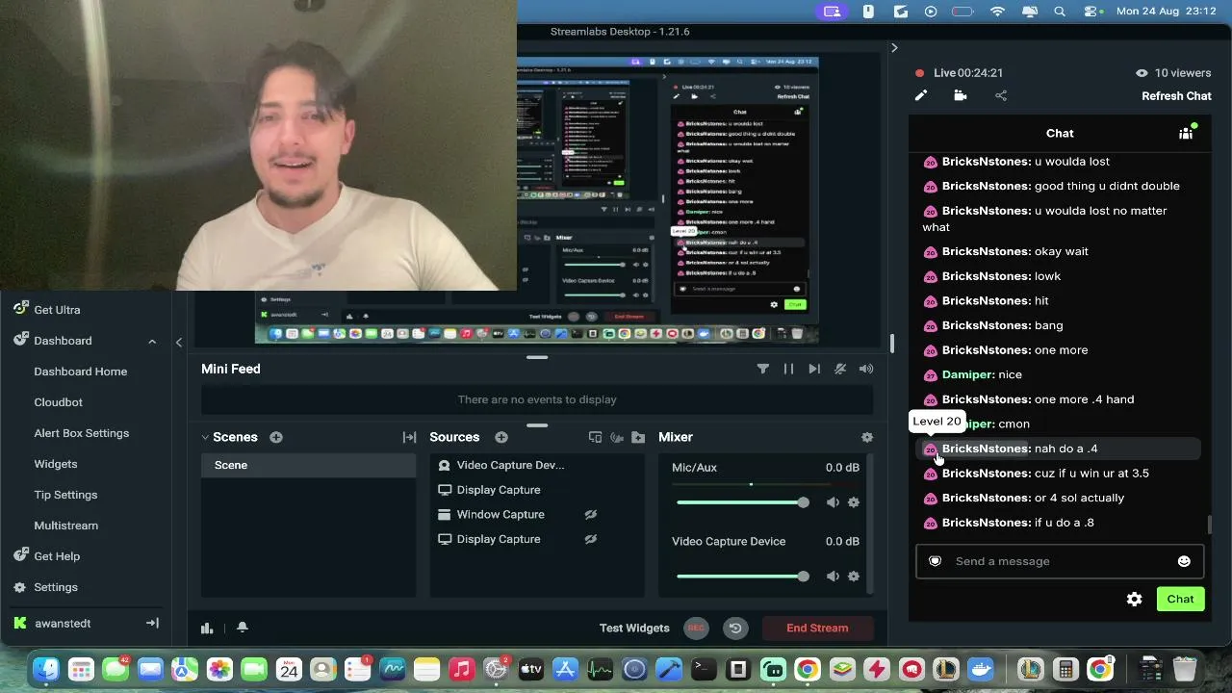Screen dimensions: 1232x693
Task: Click the first icon right of the Sources title
Action: click(x=595, y=437)
